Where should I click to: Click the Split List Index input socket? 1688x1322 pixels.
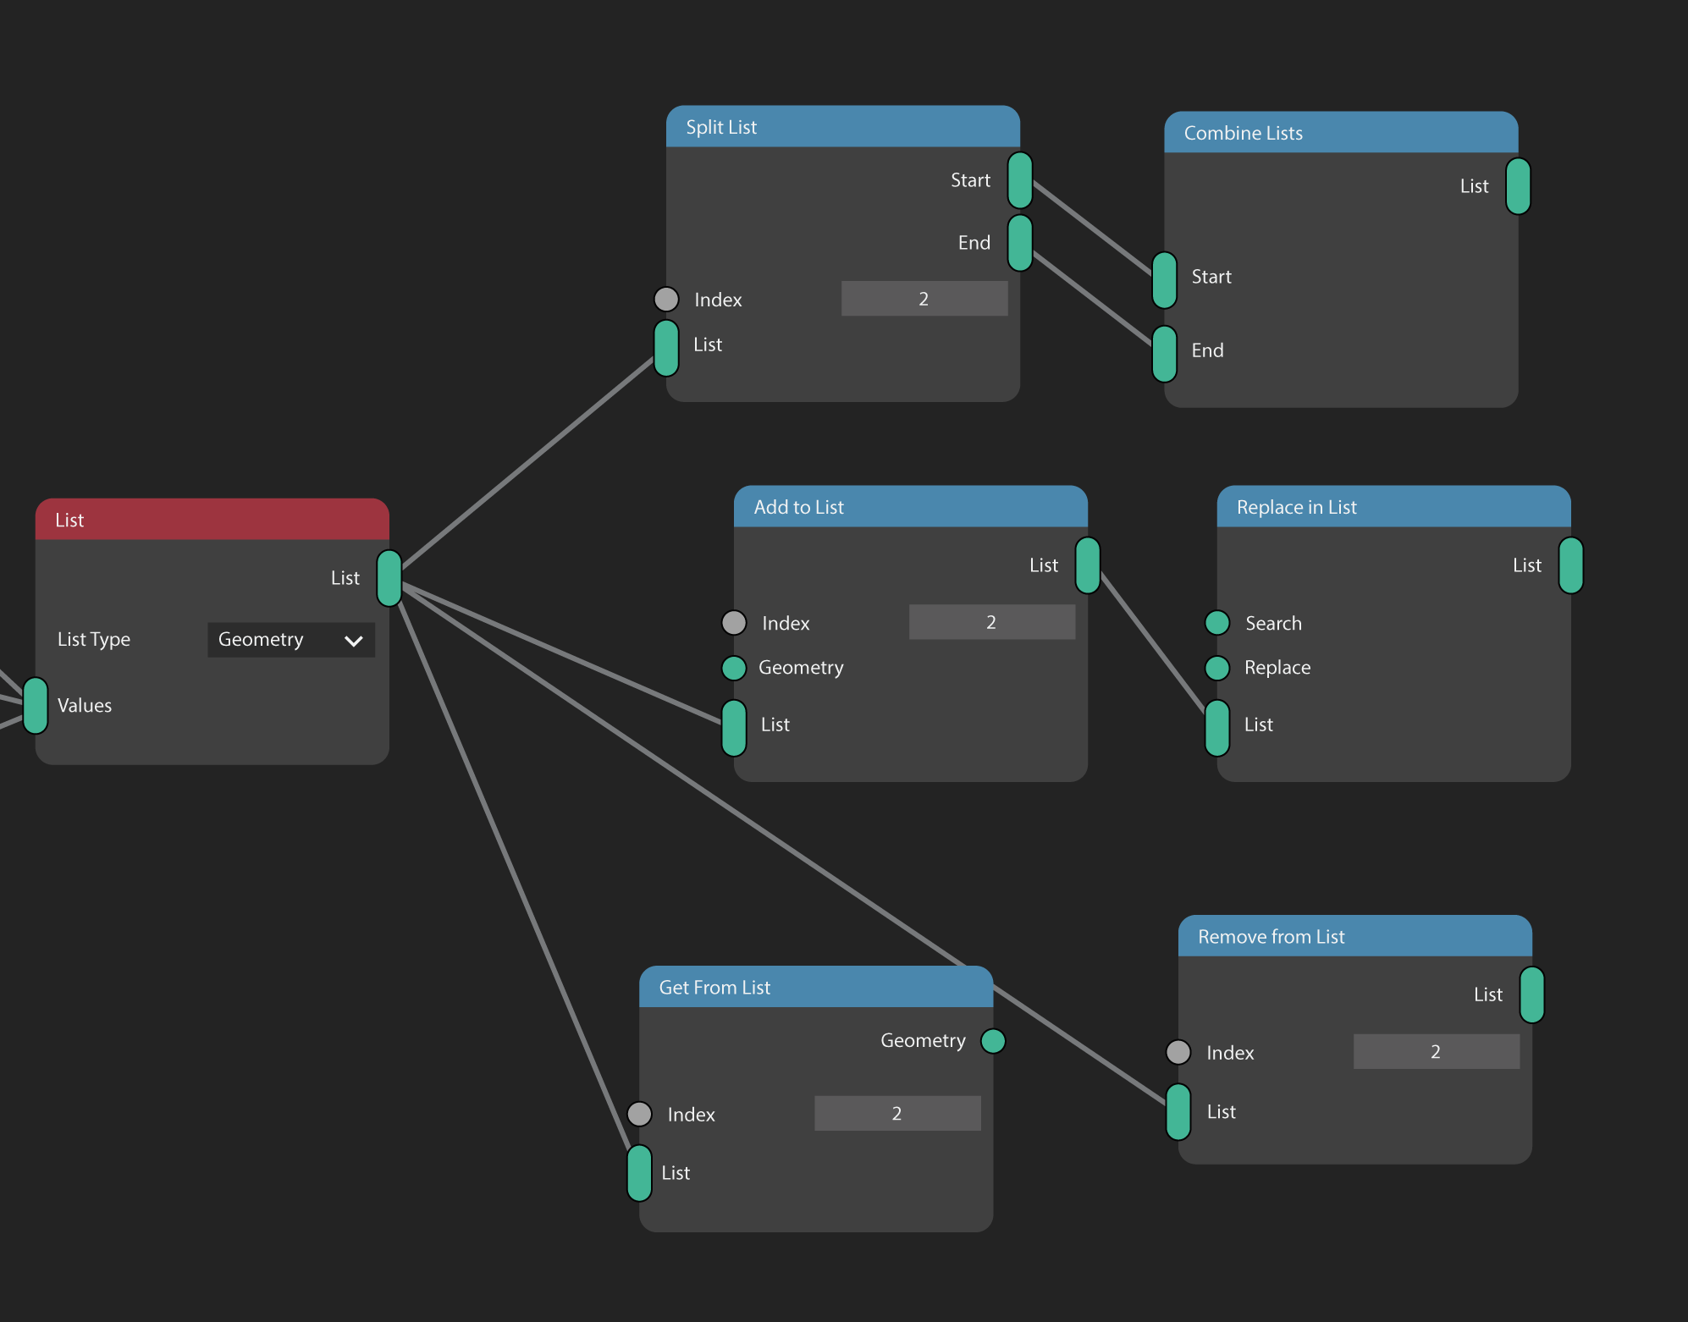coord(666,299)
